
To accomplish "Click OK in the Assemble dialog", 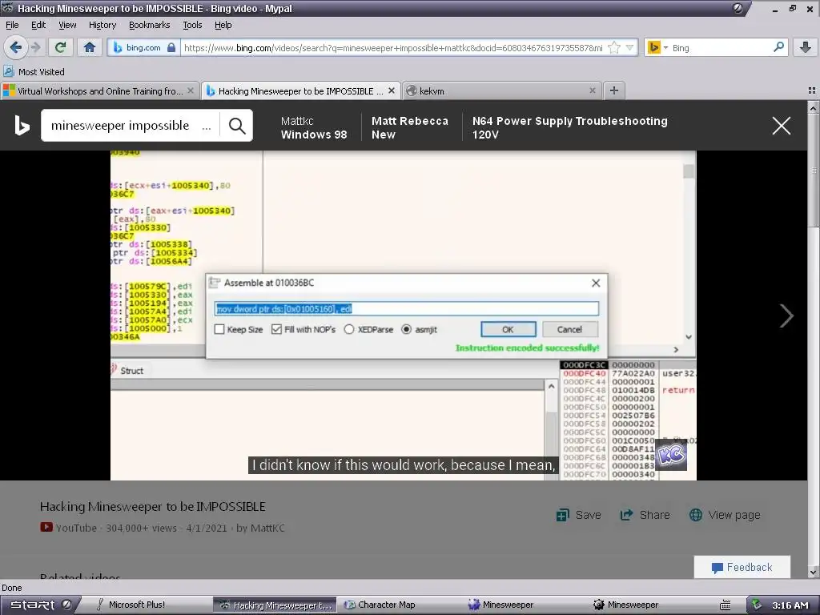I will point(508,329).
